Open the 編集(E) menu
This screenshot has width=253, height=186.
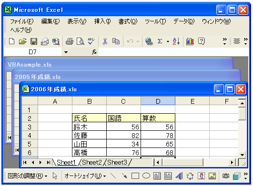tap(51, 21)
